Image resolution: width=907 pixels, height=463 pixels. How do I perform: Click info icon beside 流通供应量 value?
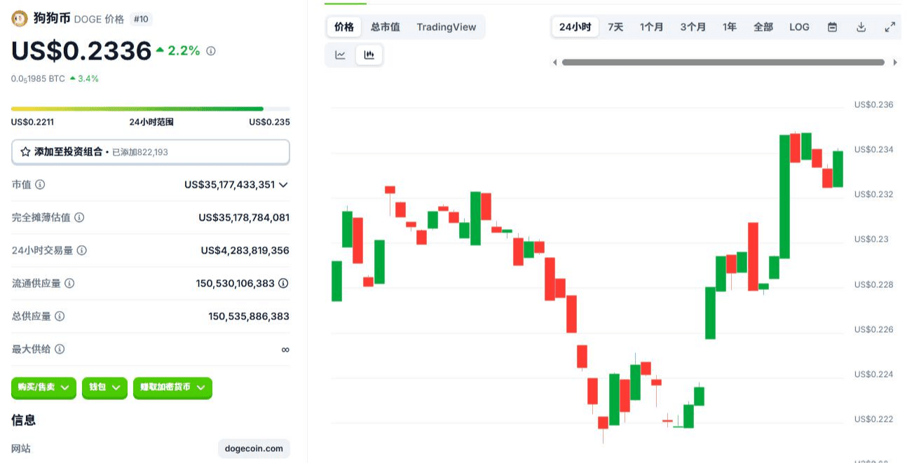coord(283,284)
